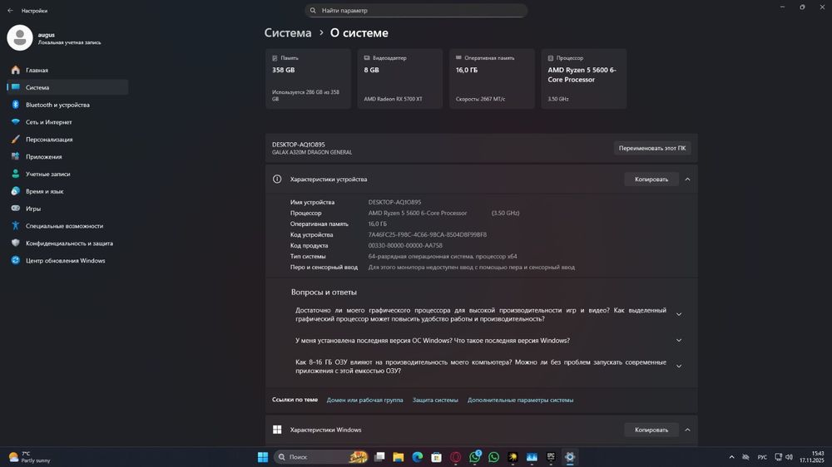Viewport: 832px width, 467px height.
Task: Open Bluetooth и устройства settings
Action: [67, 105]
